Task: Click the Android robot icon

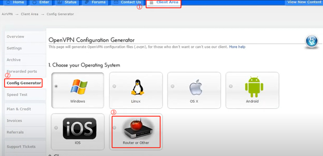Action: 254,87
